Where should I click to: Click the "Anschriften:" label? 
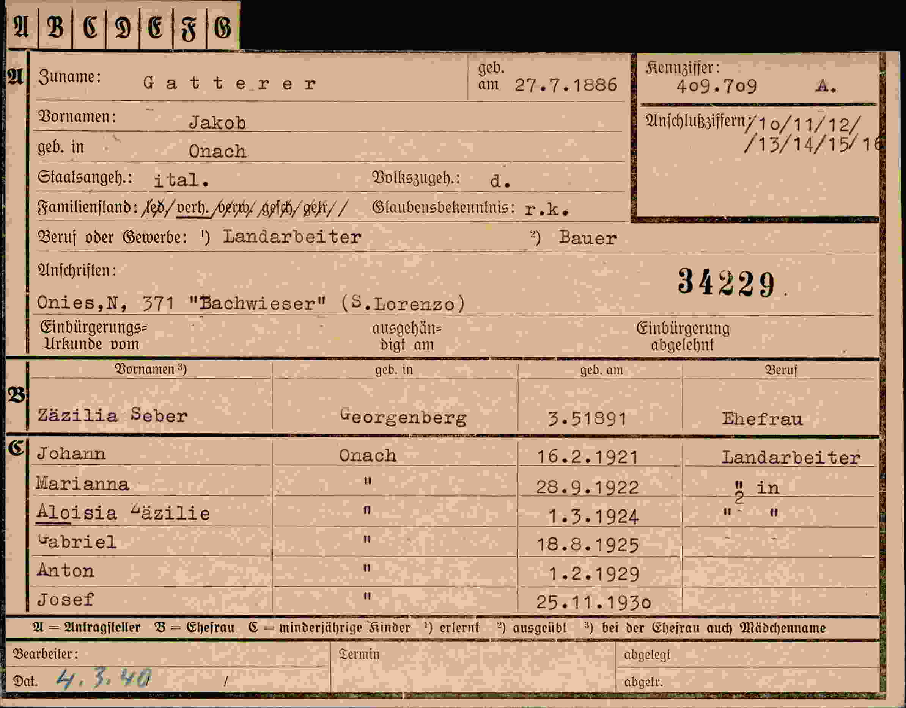tap(77, 270)
